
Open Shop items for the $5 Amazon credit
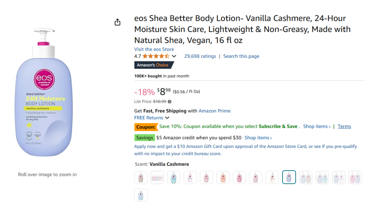pos(258,138)
